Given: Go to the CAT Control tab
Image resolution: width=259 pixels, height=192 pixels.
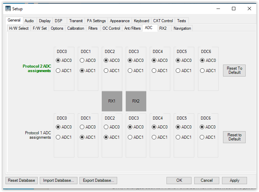Looking at the screenshot, I should [x=163, y=21].
